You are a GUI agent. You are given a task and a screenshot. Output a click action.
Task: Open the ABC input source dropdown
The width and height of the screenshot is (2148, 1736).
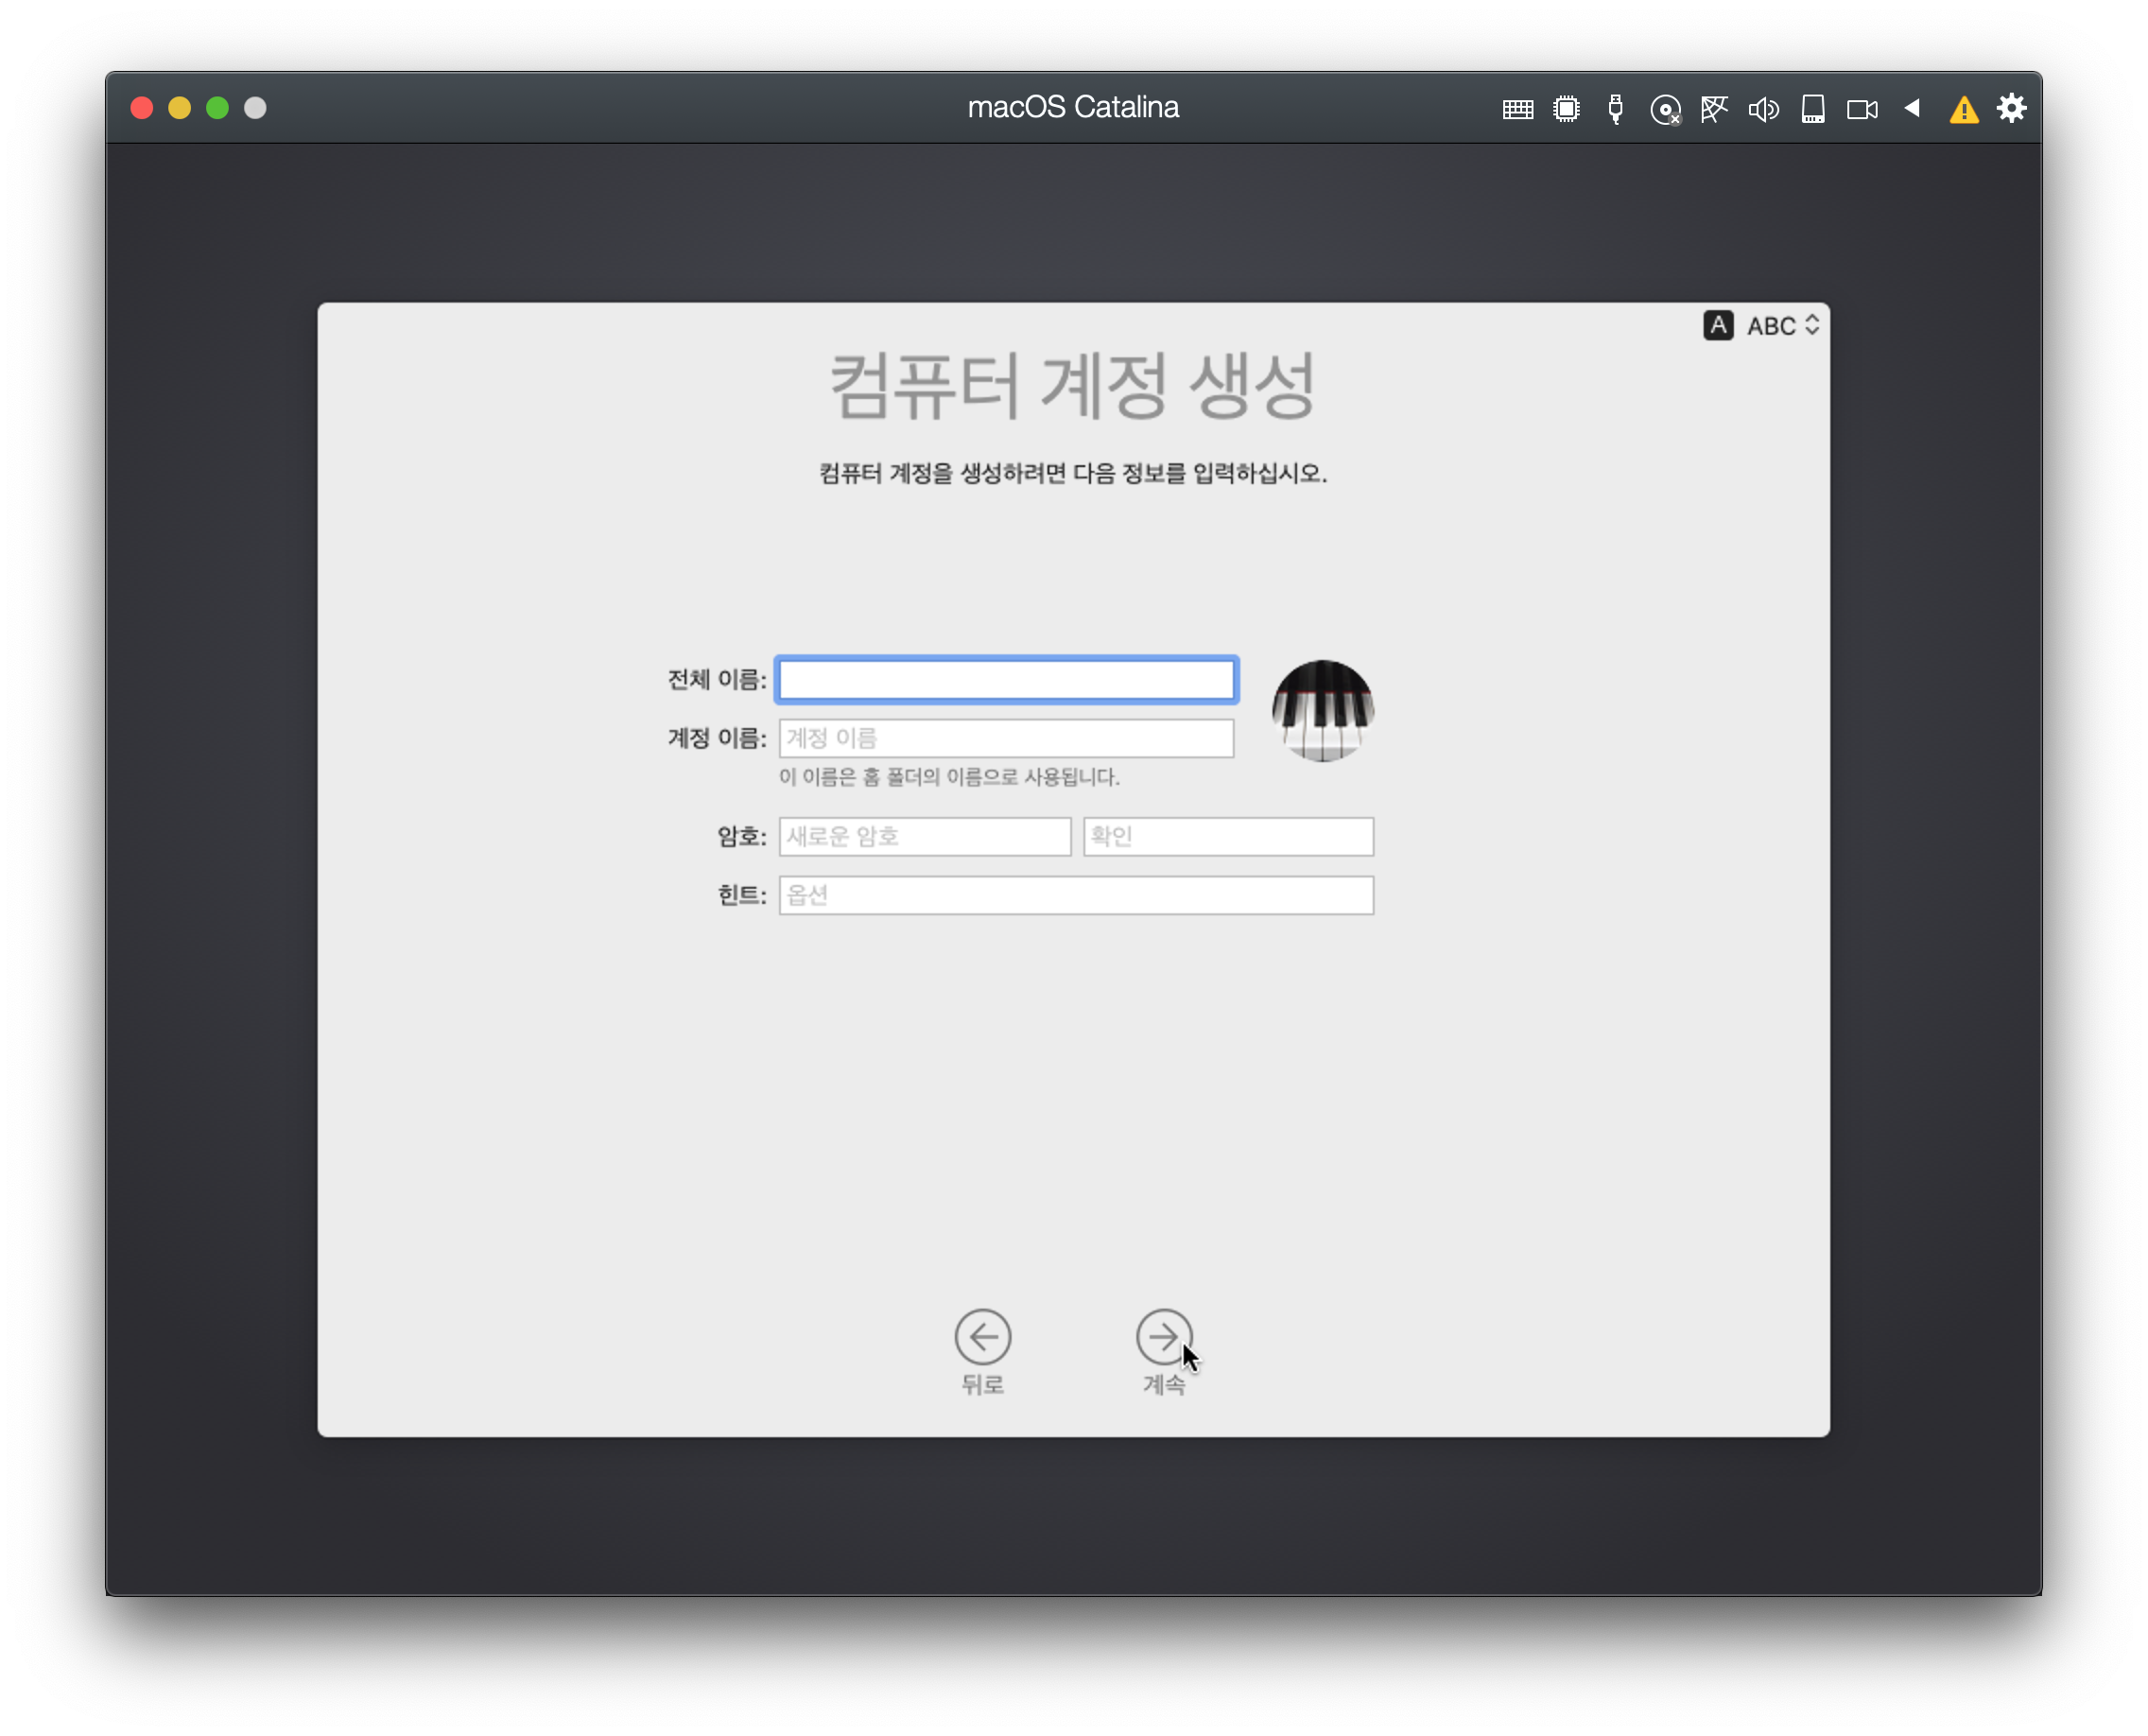[x=1780, y=326]
